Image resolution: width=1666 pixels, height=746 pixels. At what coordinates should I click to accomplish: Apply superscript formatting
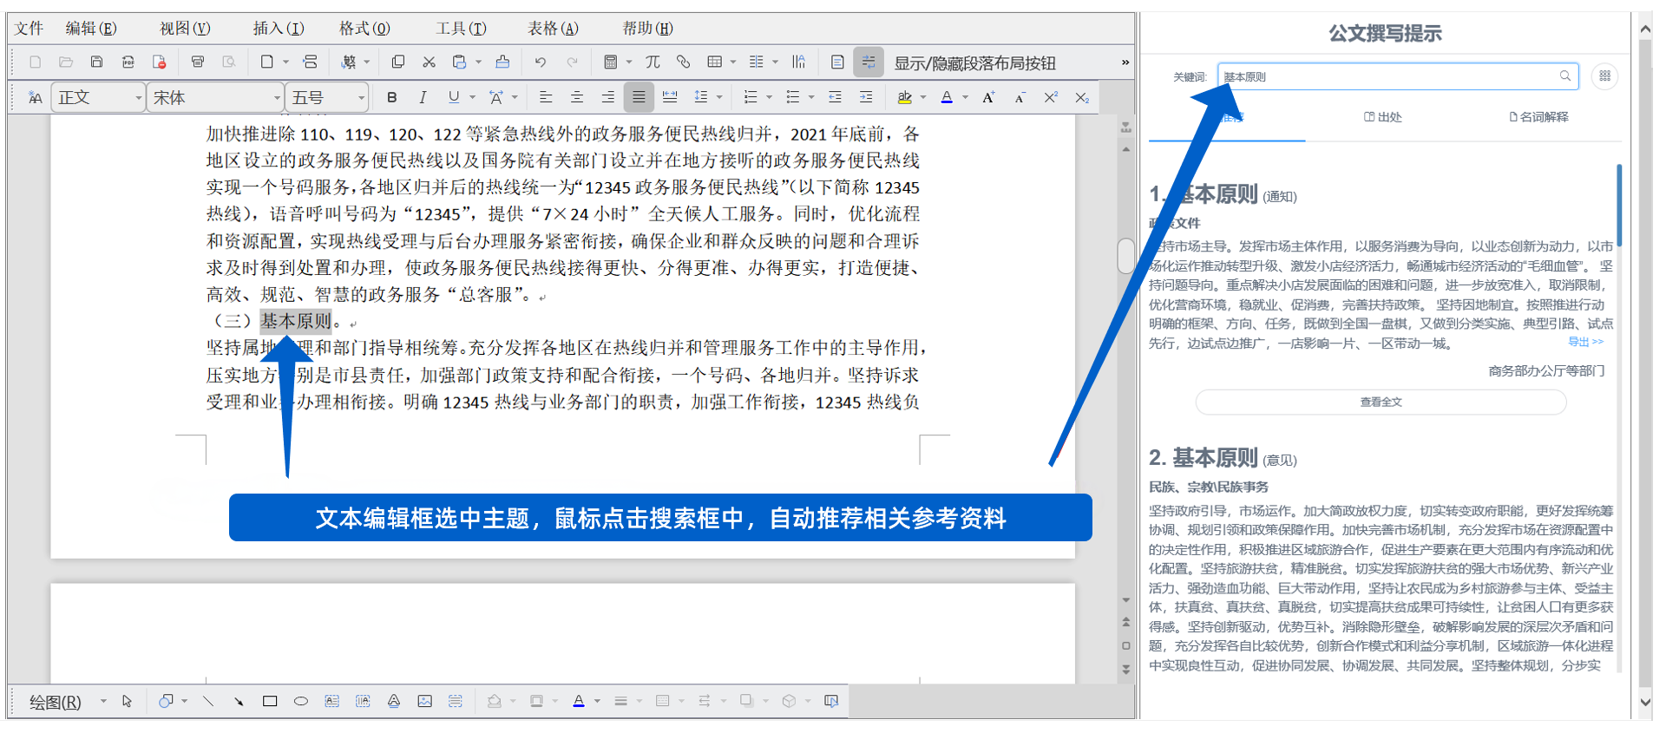click(x=1051, y=97)
